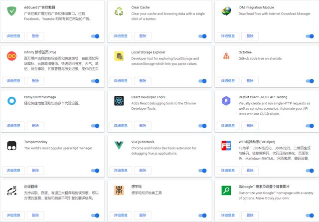The width and height of the screenshot is (319, 222).
Task: Click the IDM Integration Module globe icon
Action: [226, 11]
